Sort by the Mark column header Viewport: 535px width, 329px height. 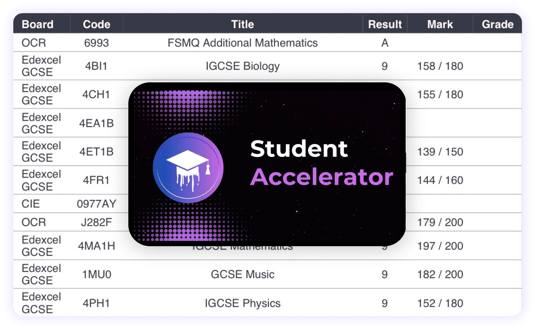[440, 24]
